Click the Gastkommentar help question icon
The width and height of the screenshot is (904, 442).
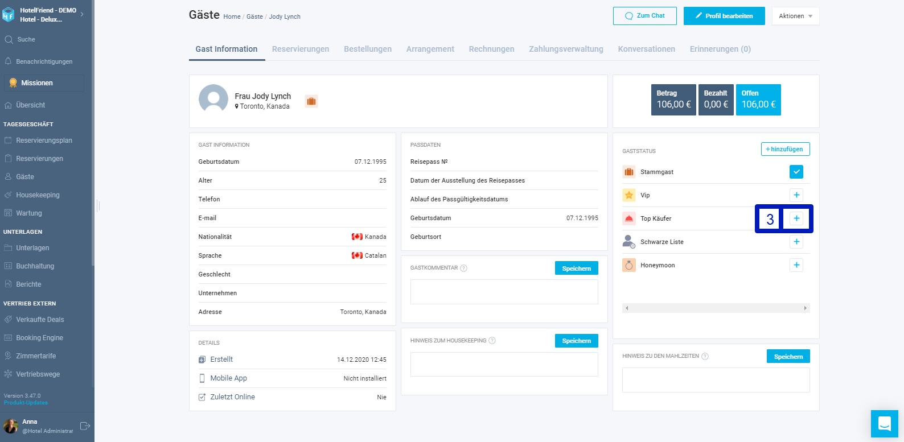pos(463,268)
